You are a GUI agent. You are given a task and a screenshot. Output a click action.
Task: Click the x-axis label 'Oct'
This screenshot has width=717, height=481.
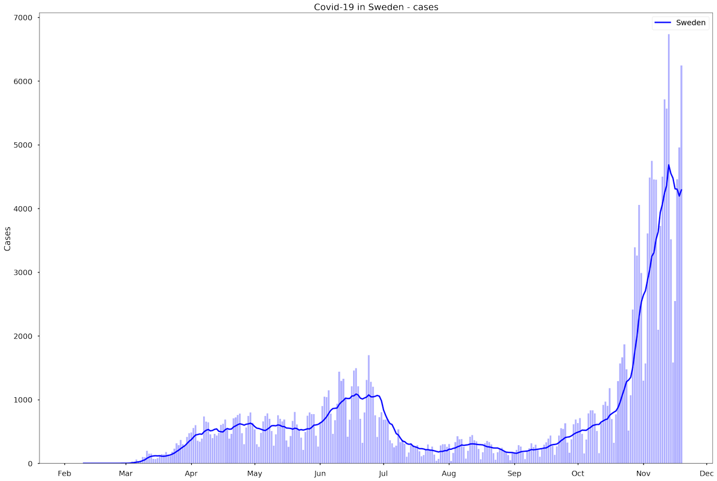(577, 474)
